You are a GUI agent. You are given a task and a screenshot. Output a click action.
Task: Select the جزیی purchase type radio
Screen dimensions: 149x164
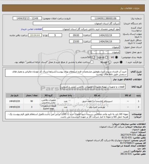pos(121,62)
